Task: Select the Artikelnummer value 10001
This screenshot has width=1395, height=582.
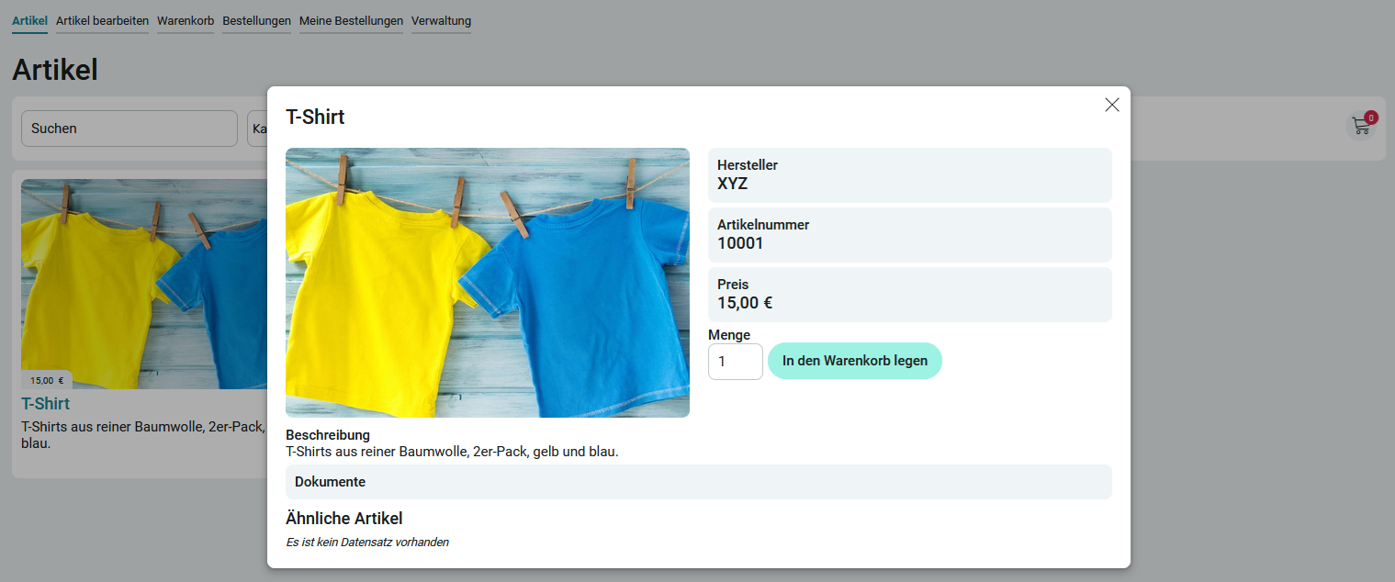Action: (x=740, y=243)
